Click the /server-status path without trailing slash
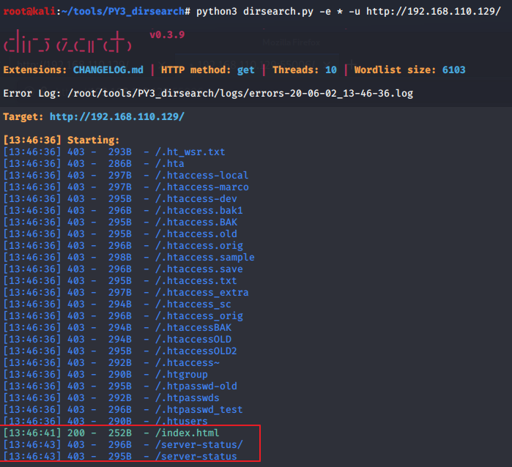 click(196, 457)
